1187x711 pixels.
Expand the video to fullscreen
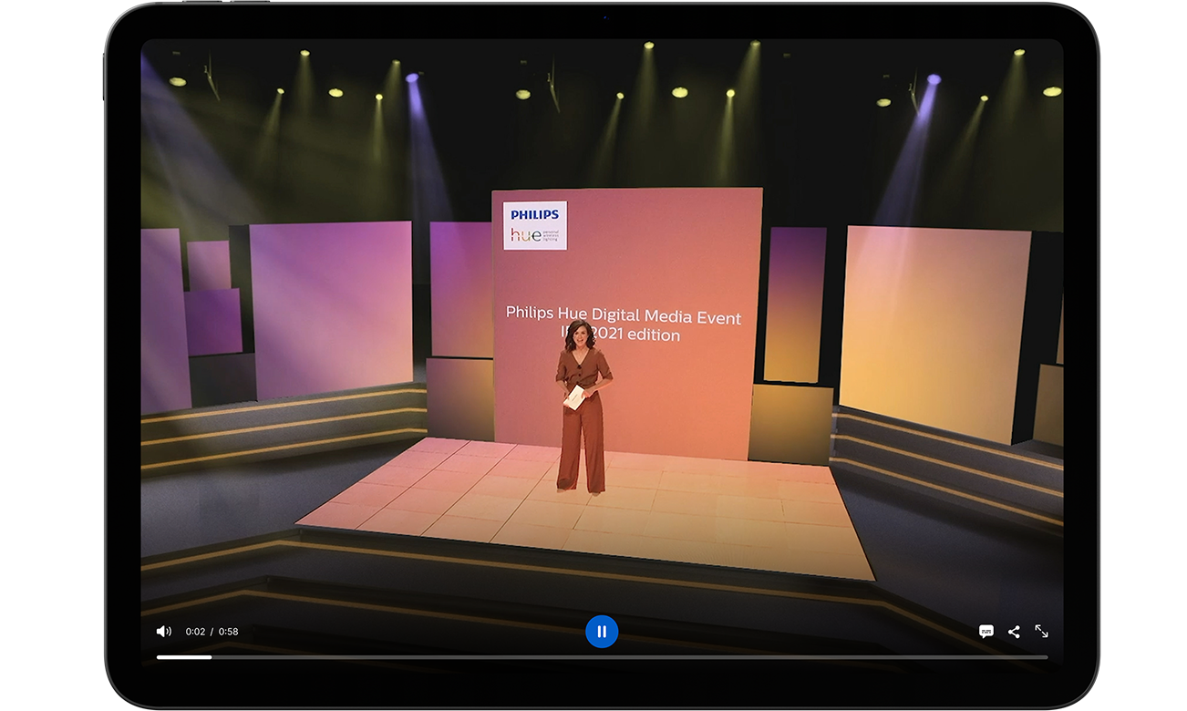pos(1041,631)
